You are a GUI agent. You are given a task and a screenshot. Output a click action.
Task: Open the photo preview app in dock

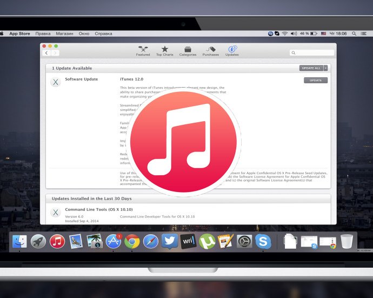click(95, 241)
